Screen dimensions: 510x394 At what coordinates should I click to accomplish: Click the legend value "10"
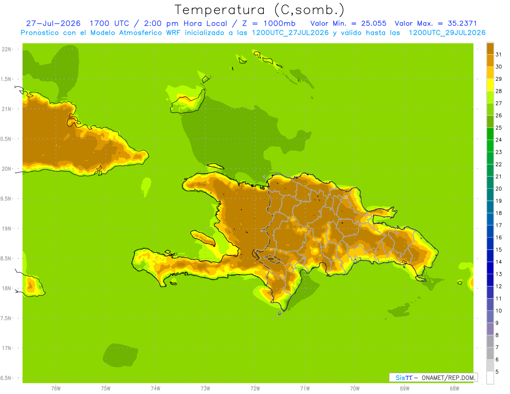[x=498, y=311]
